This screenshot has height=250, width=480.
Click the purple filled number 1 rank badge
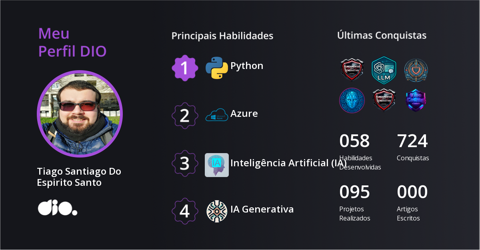pos(184,68)
